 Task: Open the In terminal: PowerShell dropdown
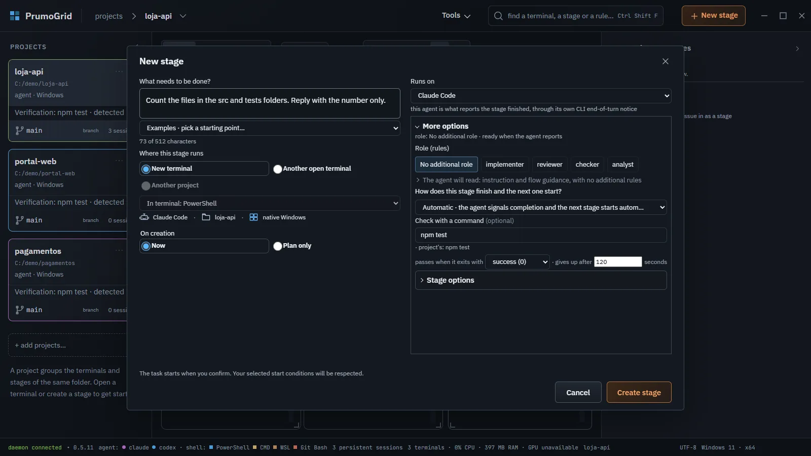click(270, 203)
